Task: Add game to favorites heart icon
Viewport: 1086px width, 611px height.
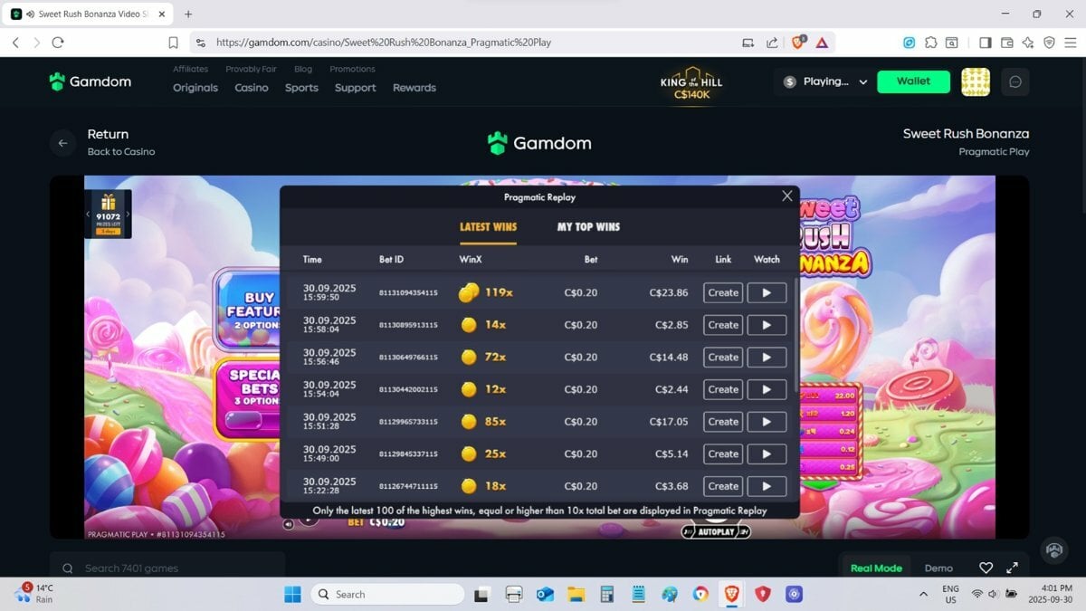Action: [x=986, y=568]
